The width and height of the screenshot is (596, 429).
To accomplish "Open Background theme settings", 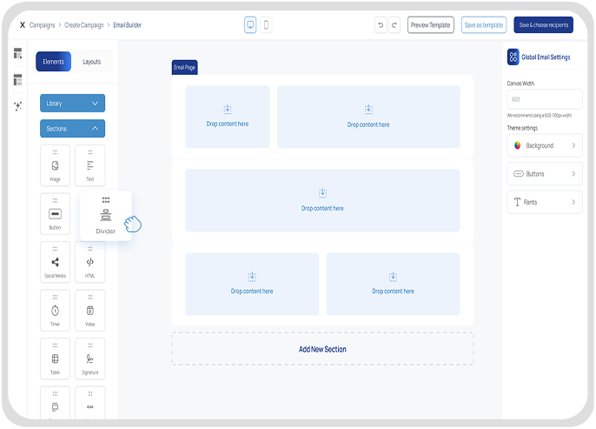I will click(545, 145).
